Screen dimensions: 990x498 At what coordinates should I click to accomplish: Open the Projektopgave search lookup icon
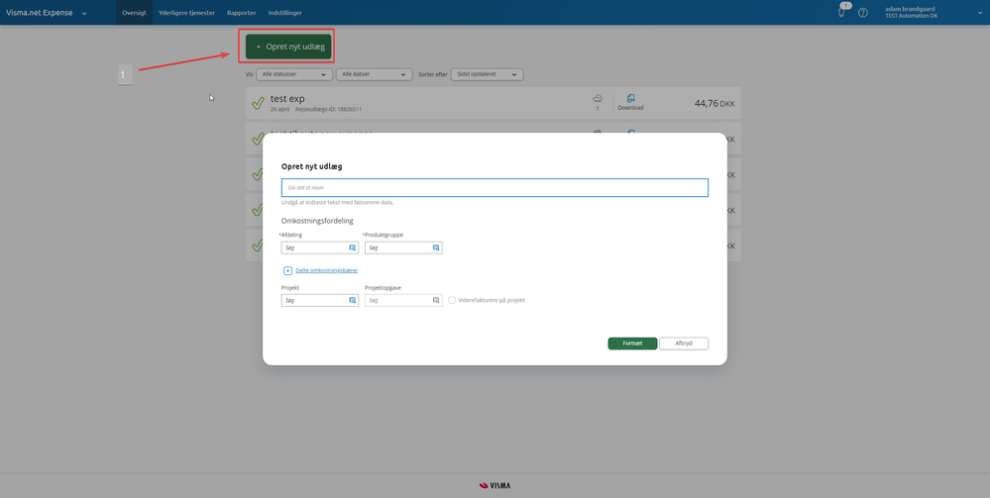[436, 300]
